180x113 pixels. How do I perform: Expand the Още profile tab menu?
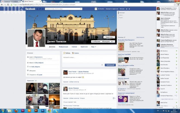[93, 47]
